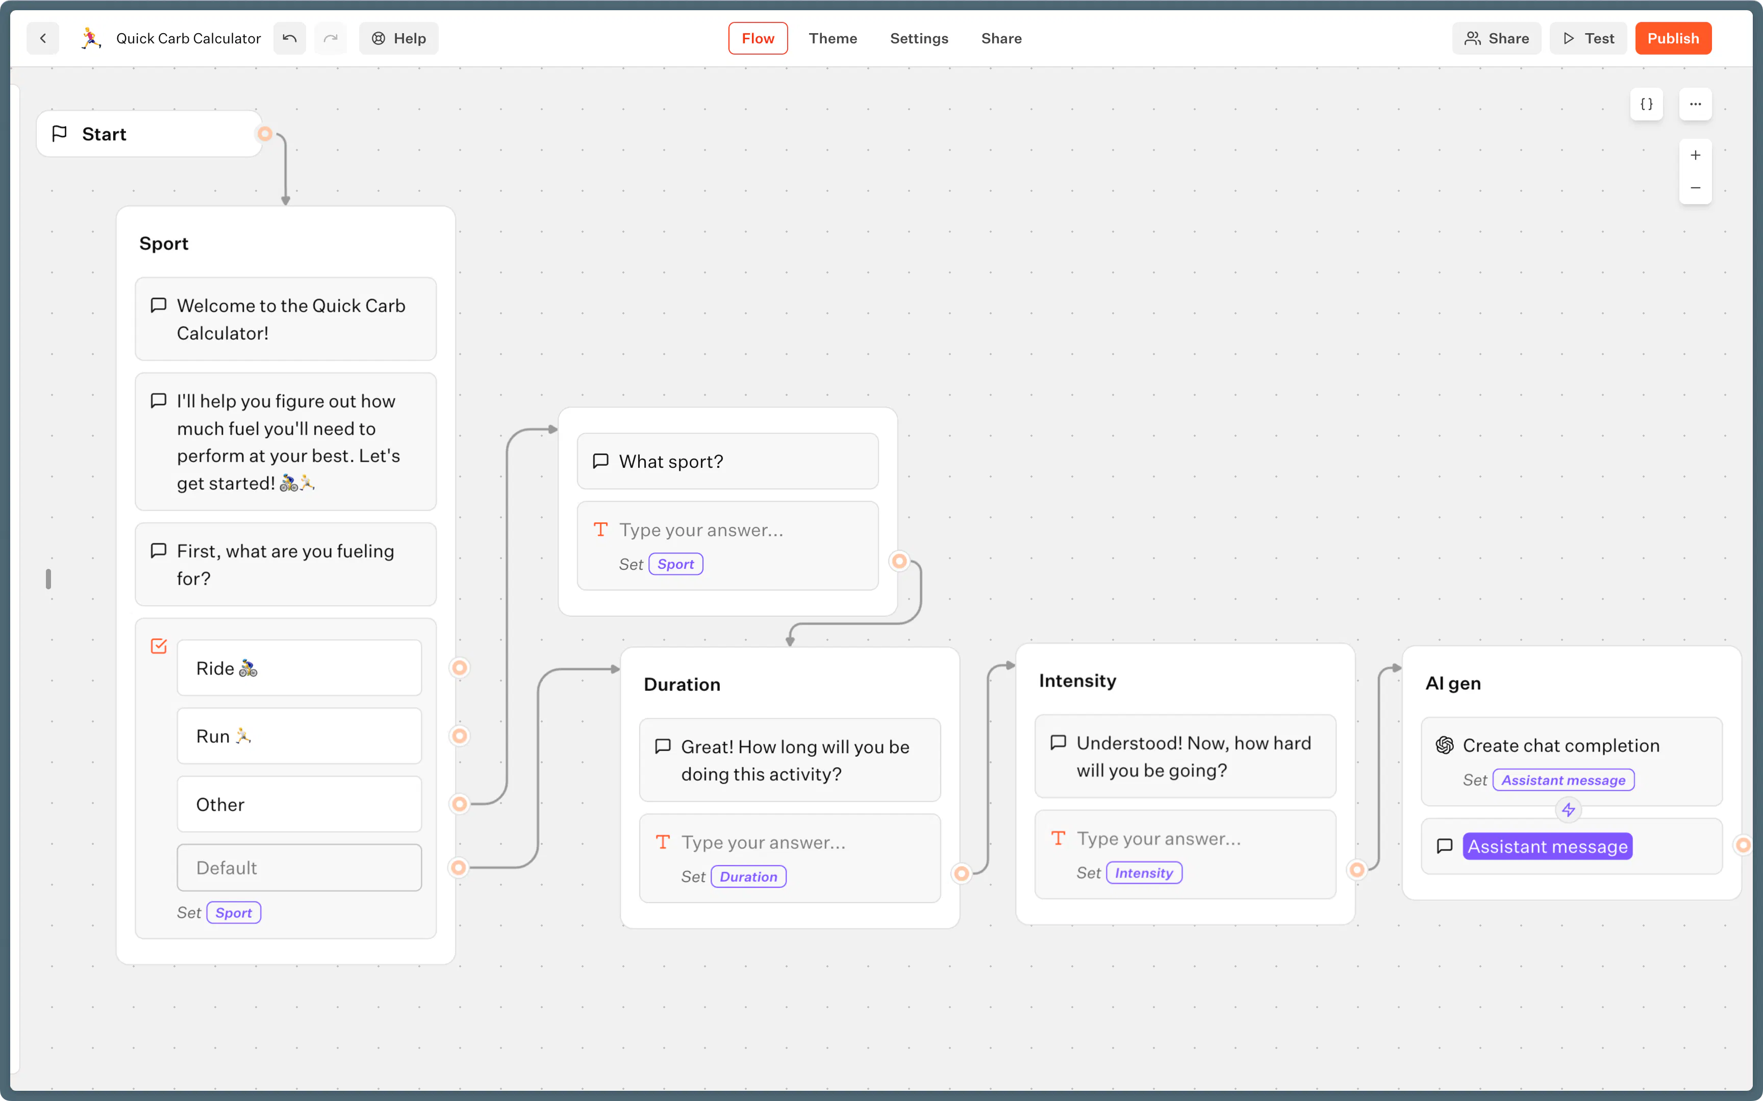Open the variables panel via the {} icon

1647,104
